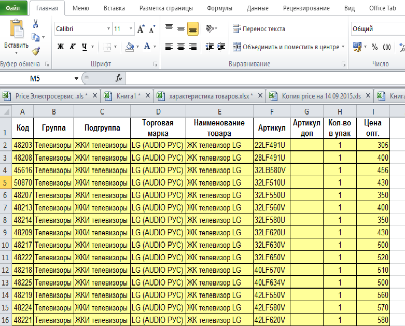Open the Файл tab
The height and width of the screenshot is (326, 405).
[13, 8]
